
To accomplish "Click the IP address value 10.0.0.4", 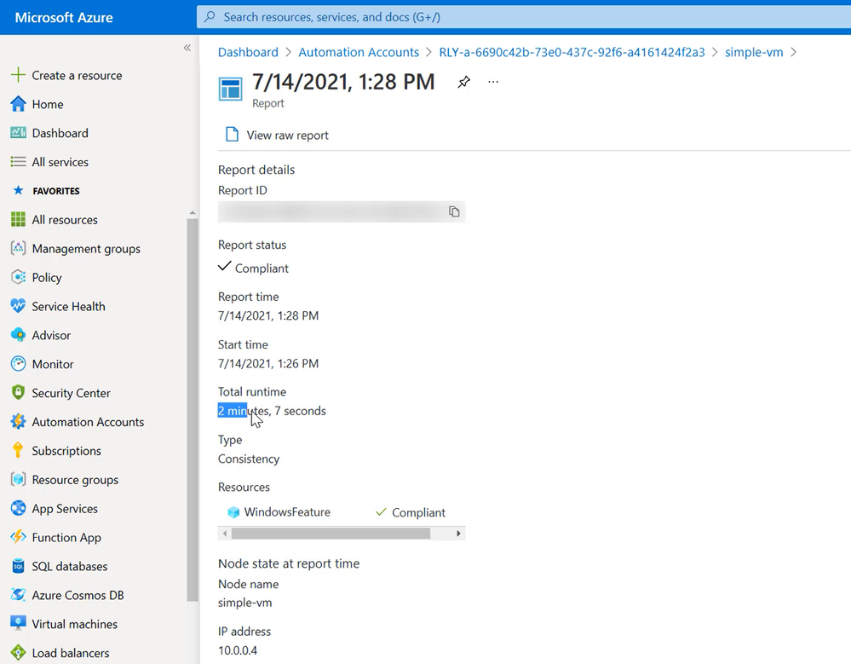I will click(238, 650).
